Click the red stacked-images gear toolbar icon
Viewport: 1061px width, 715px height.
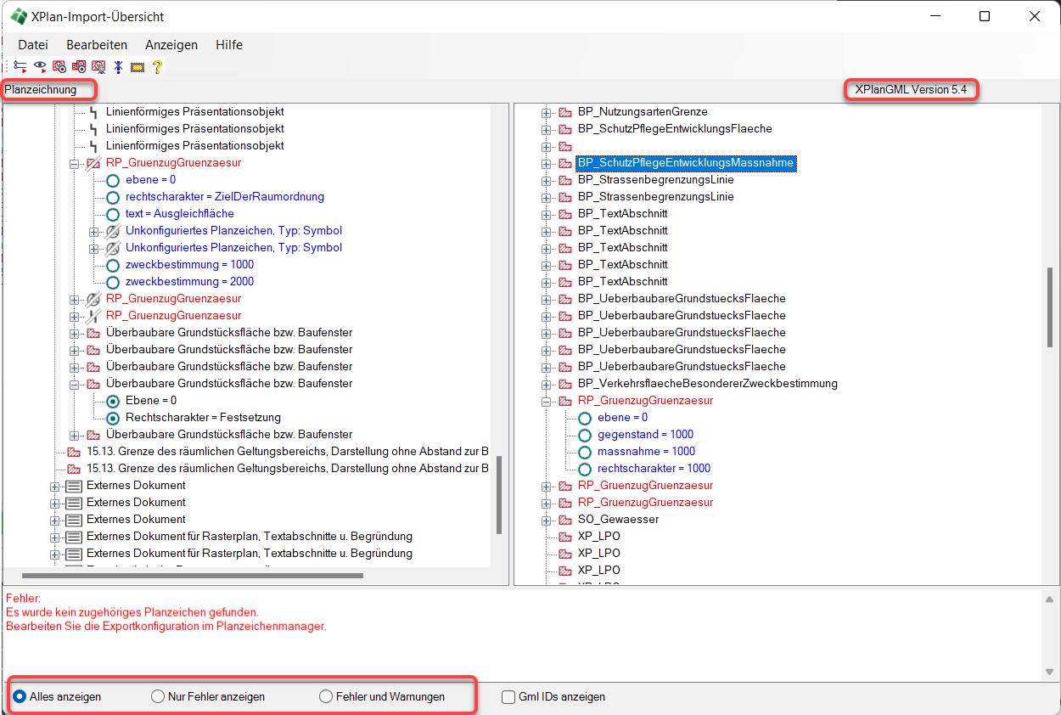pyautogui.click(x=79, y=66)
